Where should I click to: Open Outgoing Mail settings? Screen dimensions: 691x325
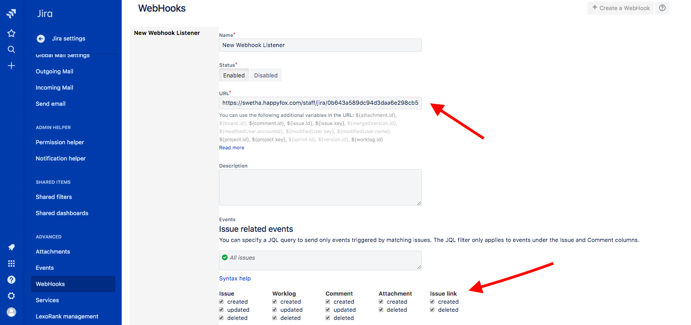tap(55, 71)
